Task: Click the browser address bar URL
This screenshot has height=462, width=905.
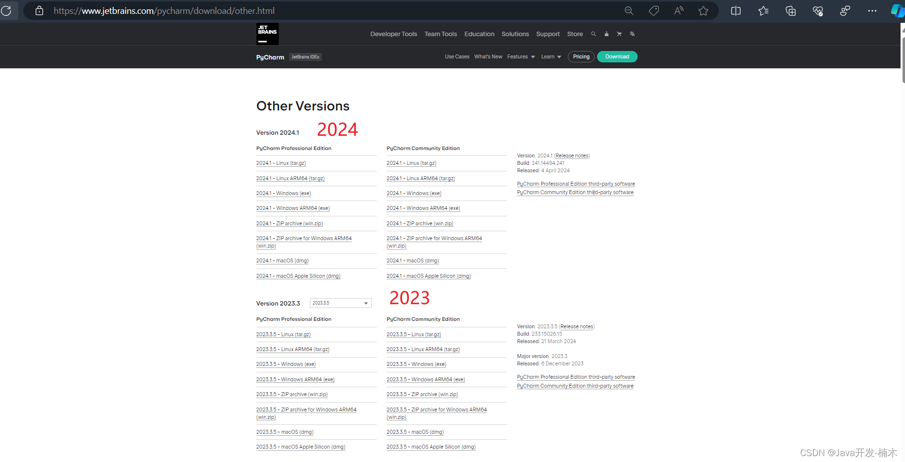Action: (x=164, y=11)
